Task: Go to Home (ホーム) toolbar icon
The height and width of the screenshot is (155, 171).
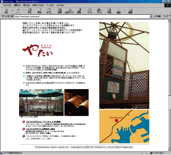Action: coord(49,11)
